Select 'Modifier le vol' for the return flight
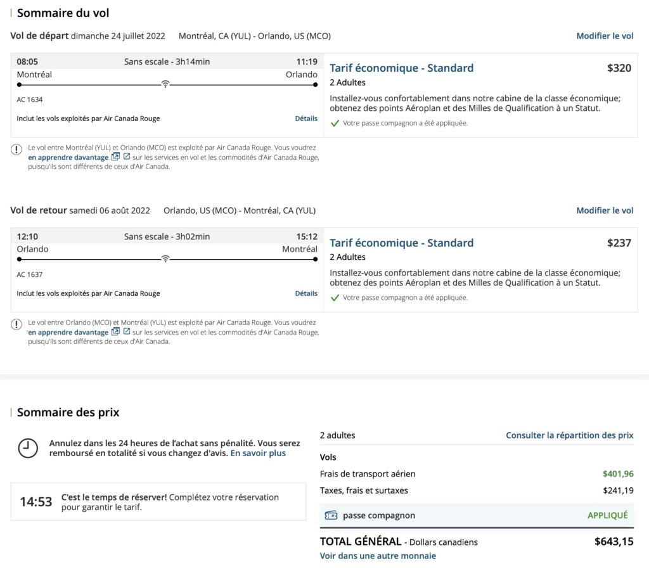The width and height of the screenshot is (649, 569). coord(605,210)
